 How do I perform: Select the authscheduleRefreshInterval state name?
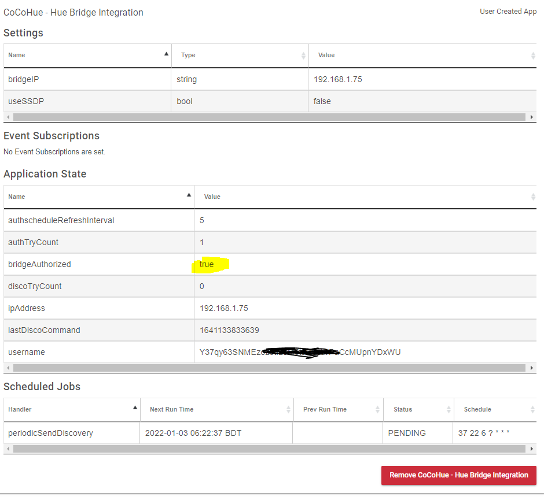[61, 220]
